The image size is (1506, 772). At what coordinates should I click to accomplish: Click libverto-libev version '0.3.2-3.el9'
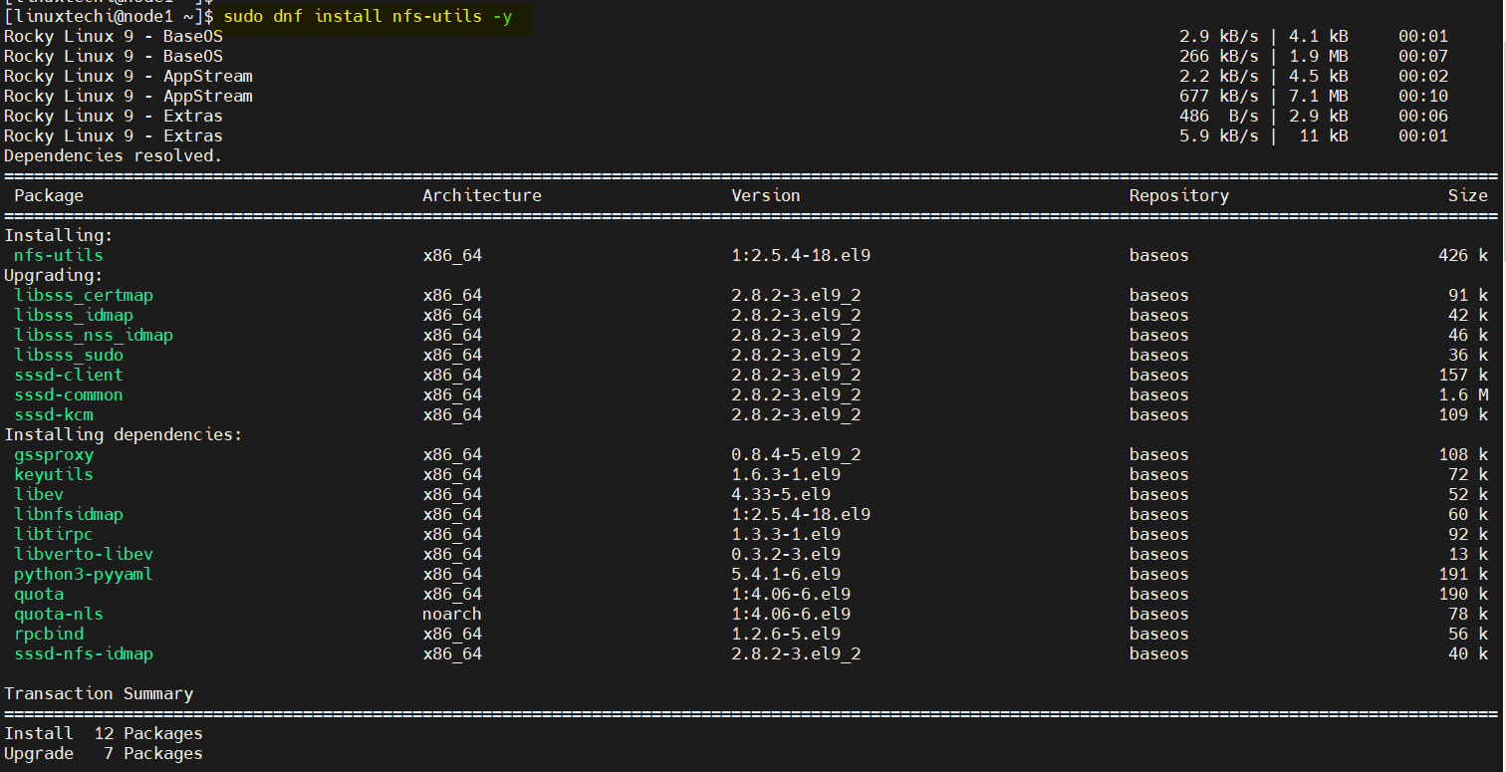(x=786, y=555)
